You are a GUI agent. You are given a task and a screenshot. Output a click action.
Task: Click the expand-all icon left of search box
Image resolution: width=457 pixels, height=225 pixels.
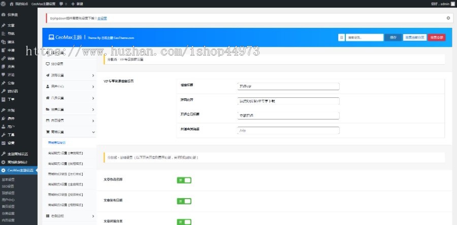(341, 37)
